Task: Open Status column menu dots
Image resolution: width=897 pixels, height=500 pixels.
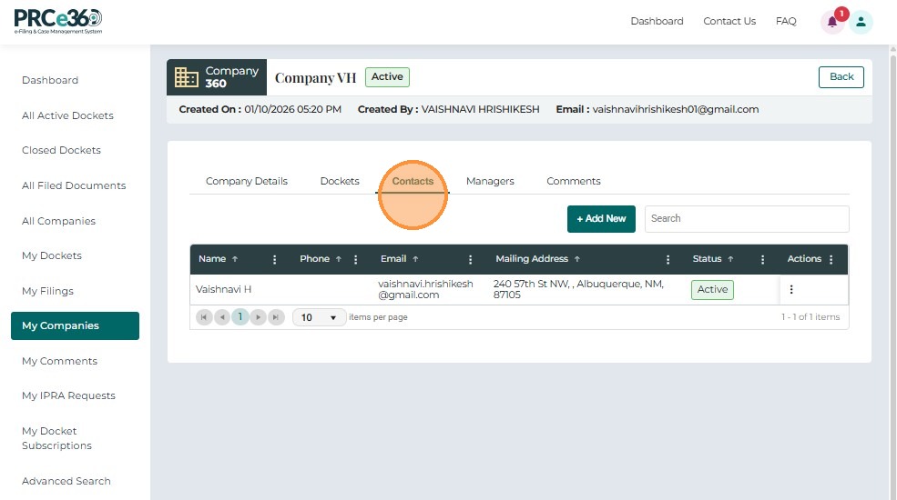Action: coord(762,260)
